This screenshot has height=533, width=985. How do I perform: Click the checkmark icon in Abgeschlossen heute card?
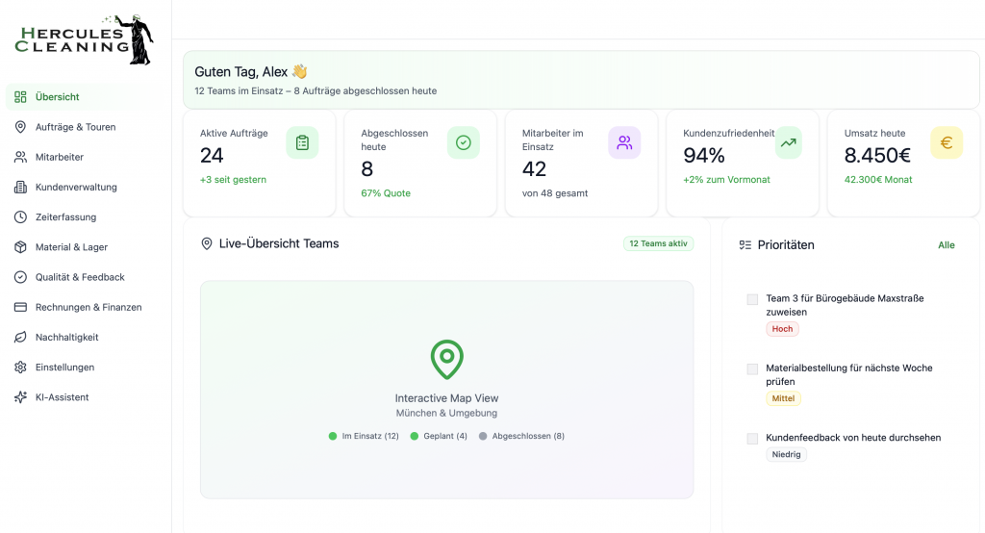(x=463, y=143)
